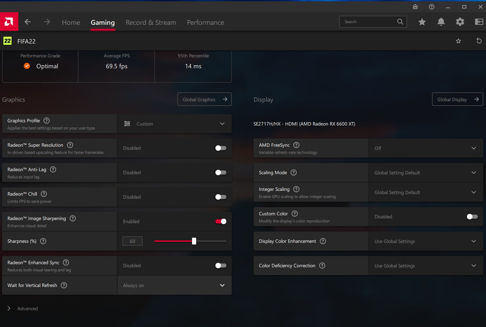The height and width of the screenshot is (327, 486).
Task: Click the Global Graphics button
Action: pyautogui.click(x=204, y=99)
